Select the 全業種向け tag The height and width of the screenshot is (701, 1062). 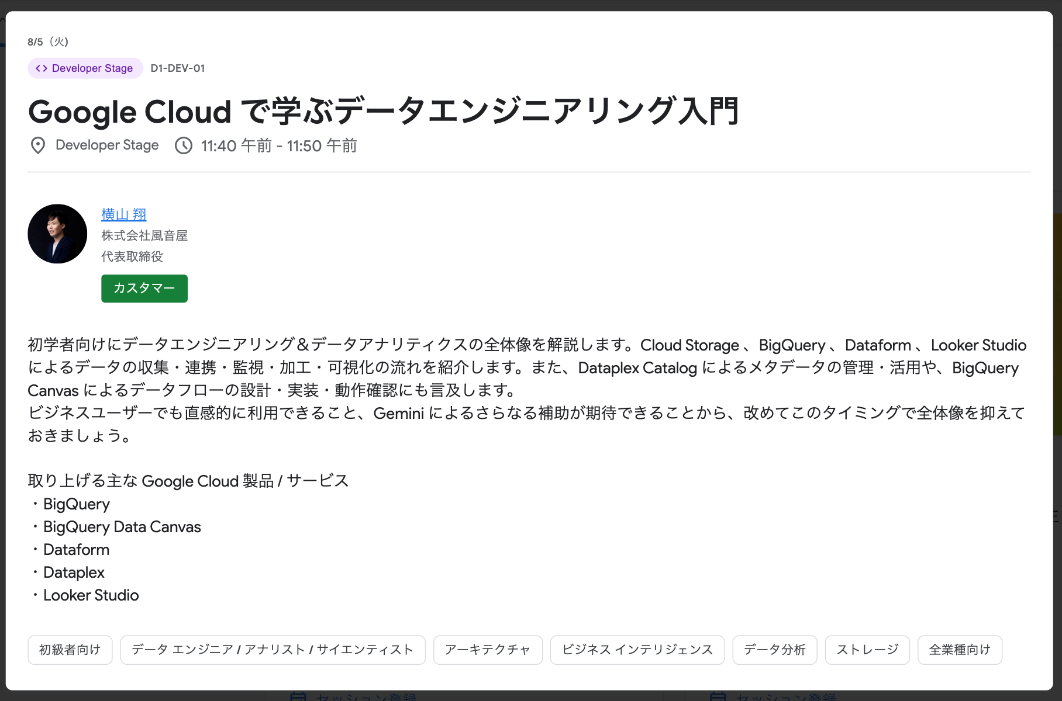click(x=960, y=650)
